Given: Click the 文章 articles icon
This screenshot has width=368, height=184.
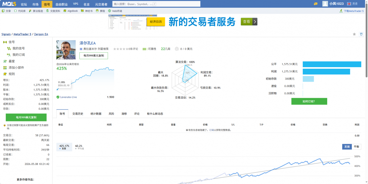Looking at the screenshot, I should (3, 11).
